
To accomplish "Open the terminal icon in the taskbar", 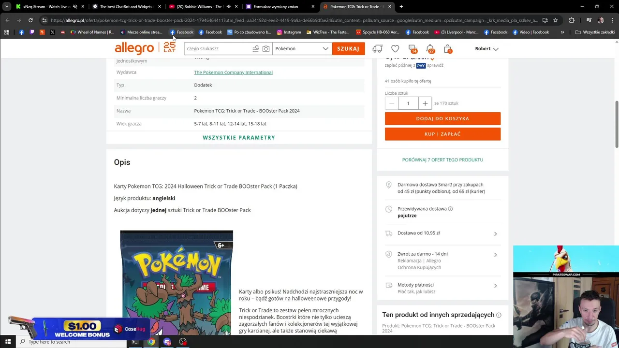I will (135, 342).
